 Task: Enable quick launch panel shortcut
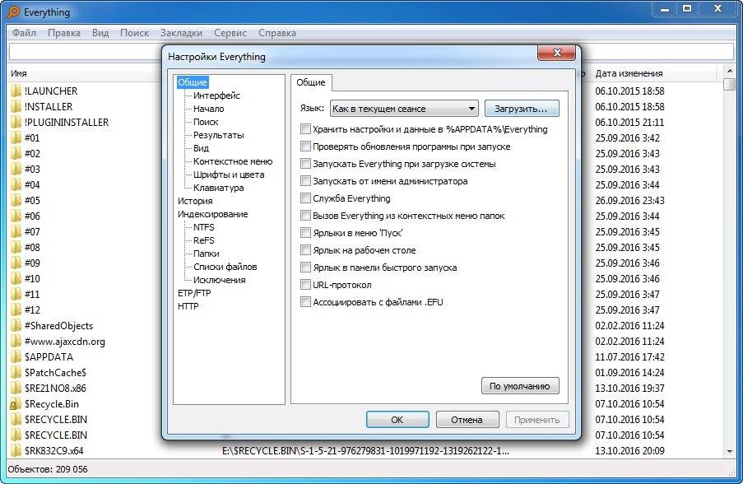(x=305, y=268)
